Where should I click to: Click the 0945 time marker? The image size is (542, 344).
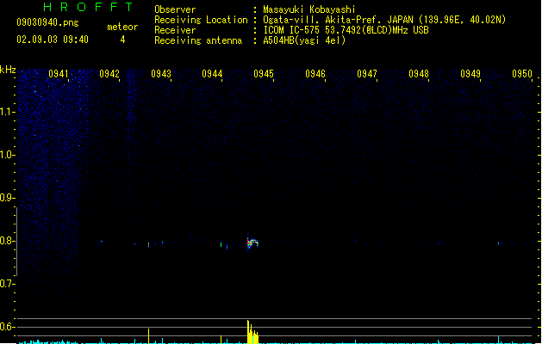264,74
